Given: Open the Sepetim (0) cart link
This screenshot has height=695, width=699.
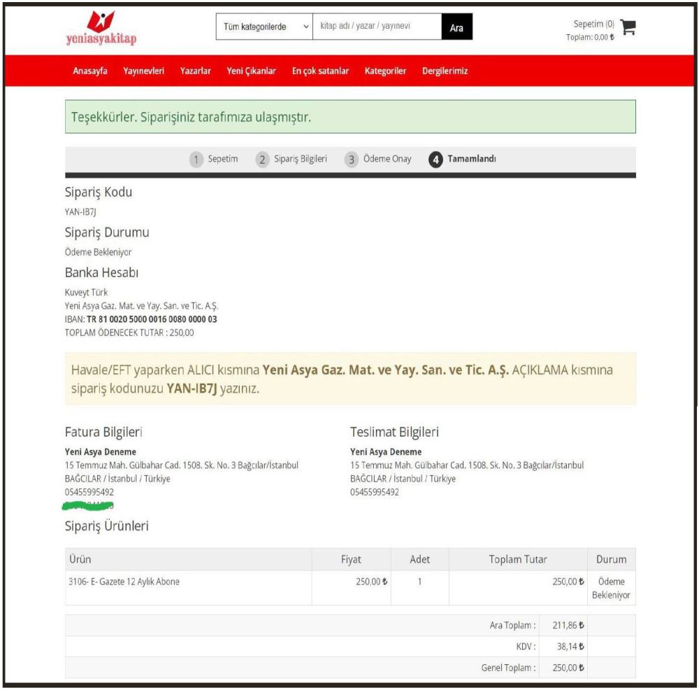Looking at the screenshot, I should pos(593,24).
